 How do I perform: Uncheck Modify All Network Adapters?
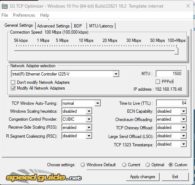point(13,88)
